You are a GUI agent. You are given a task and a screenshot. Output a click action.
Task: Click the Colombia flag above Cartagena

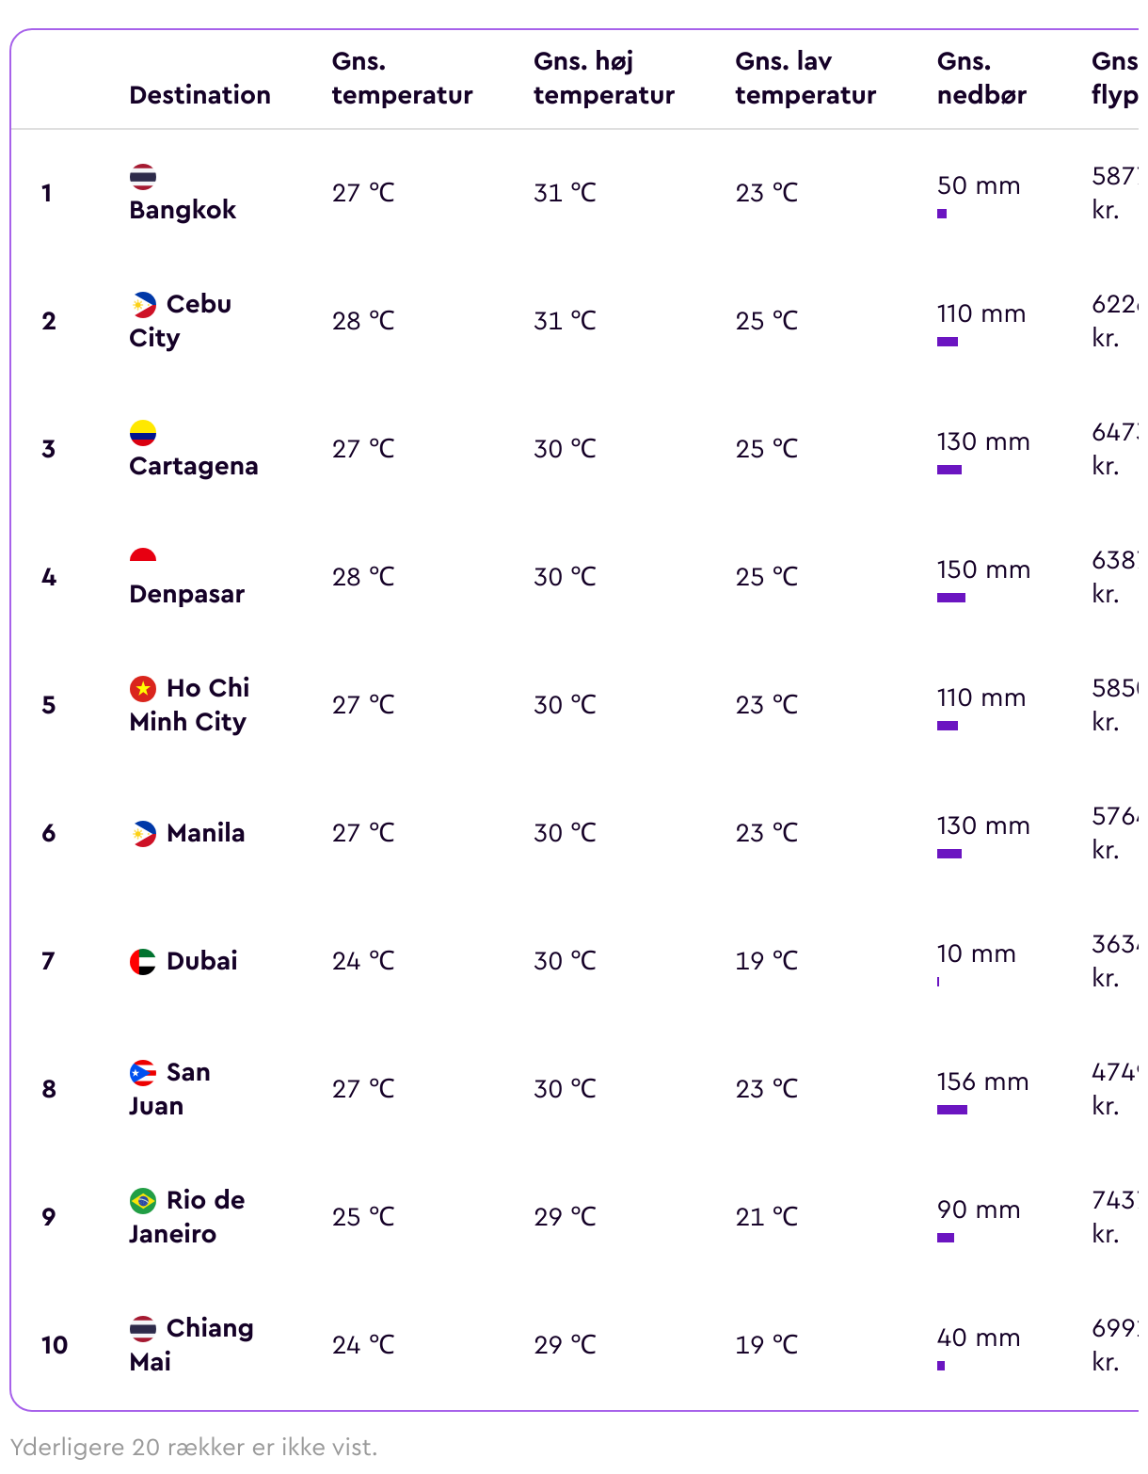click(143, 433)
